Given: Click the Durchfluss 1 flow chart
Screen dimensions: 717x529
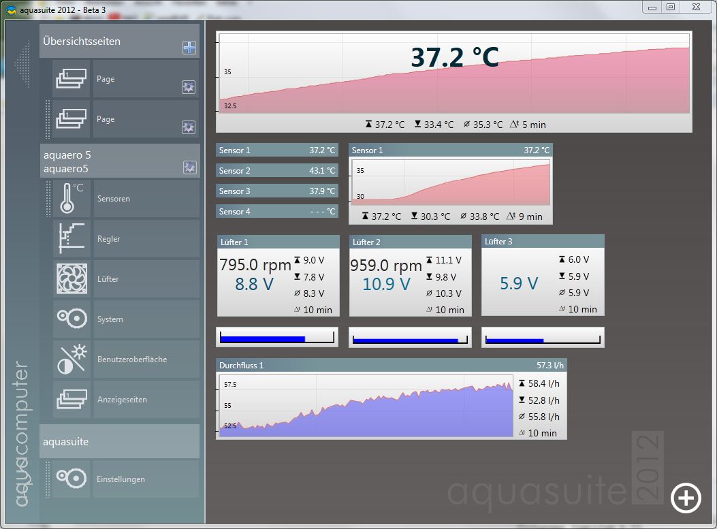Looking at the screenshot, I should (365, 406).
